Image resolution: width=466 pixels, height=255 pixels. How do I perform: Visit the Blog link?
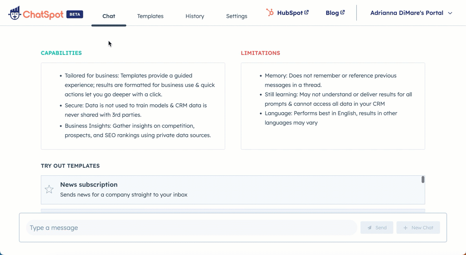pyautogui.click(x=332, y=13)
